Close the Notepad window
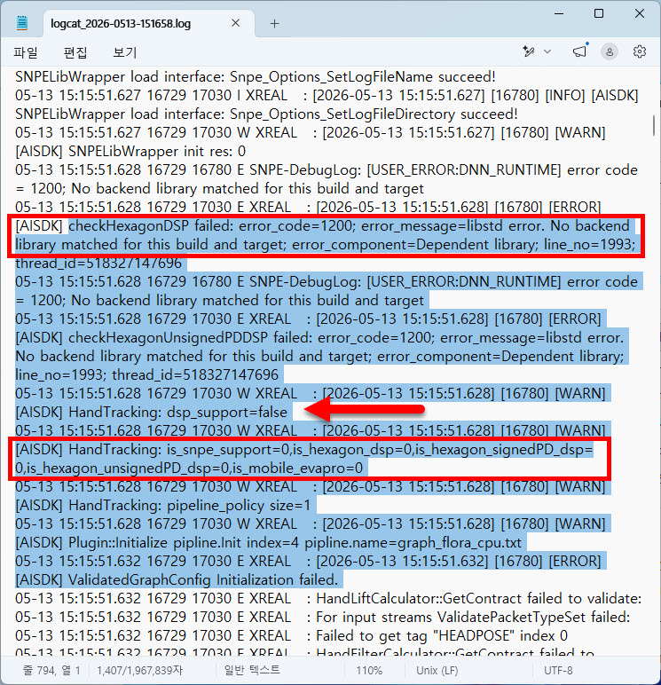 (640, 13)
